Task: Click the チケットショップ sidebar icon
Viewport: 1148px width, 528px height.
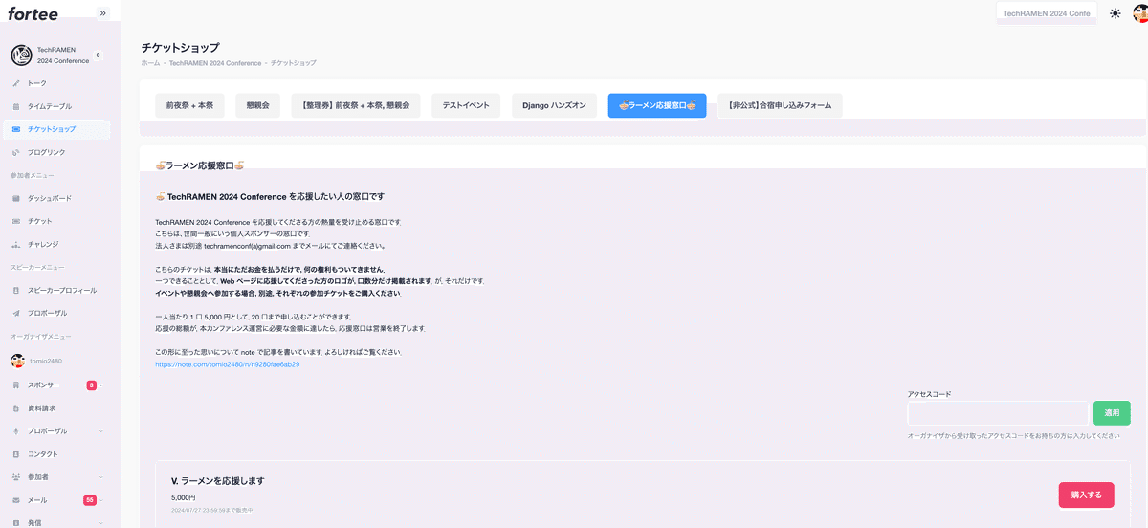Action: pos(16,129)
